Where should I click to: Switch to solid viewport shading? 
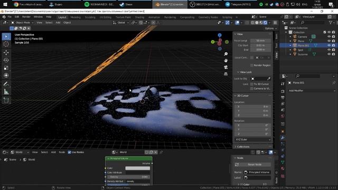tap(257, 23)
